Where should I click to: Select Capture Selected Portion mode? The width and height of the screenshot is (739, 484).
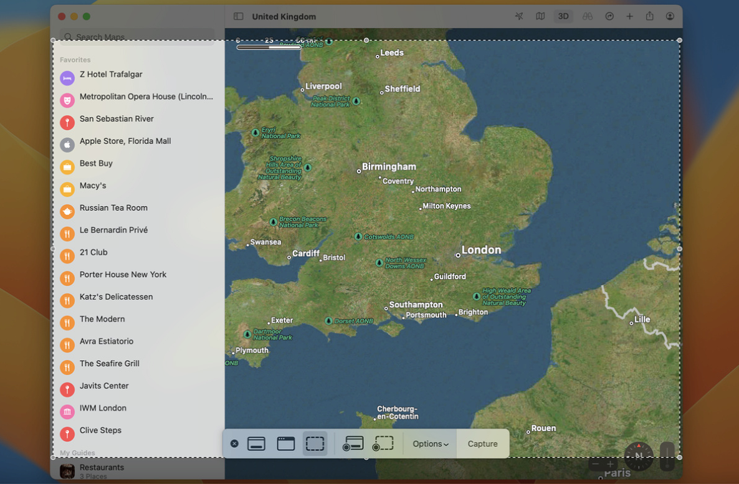[315, 444]
